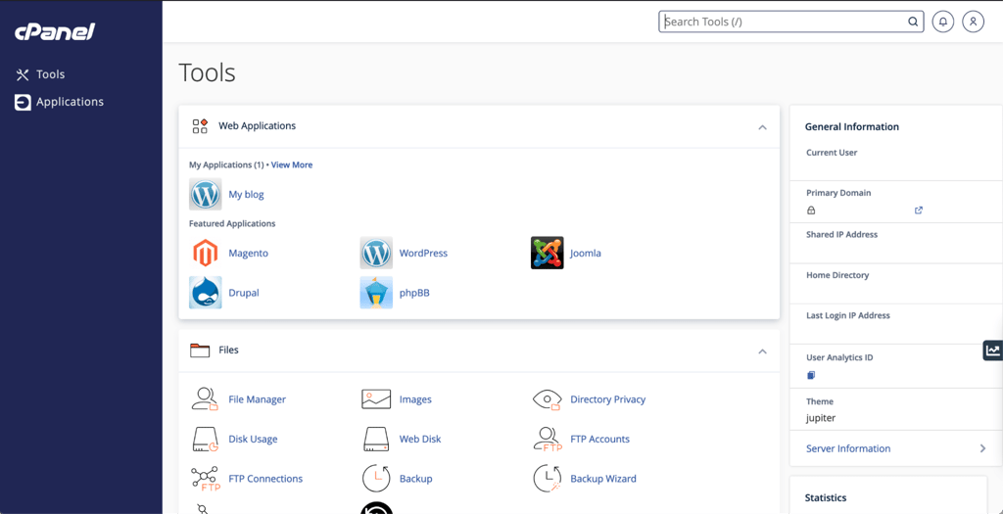
Task: Collapse the Files section
Action: 762,350
